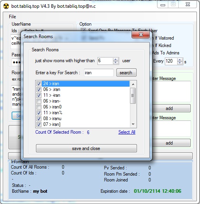Check the '06 > iran0' room
The height and width of the screenshot is (204, 200).
(39, 107)
